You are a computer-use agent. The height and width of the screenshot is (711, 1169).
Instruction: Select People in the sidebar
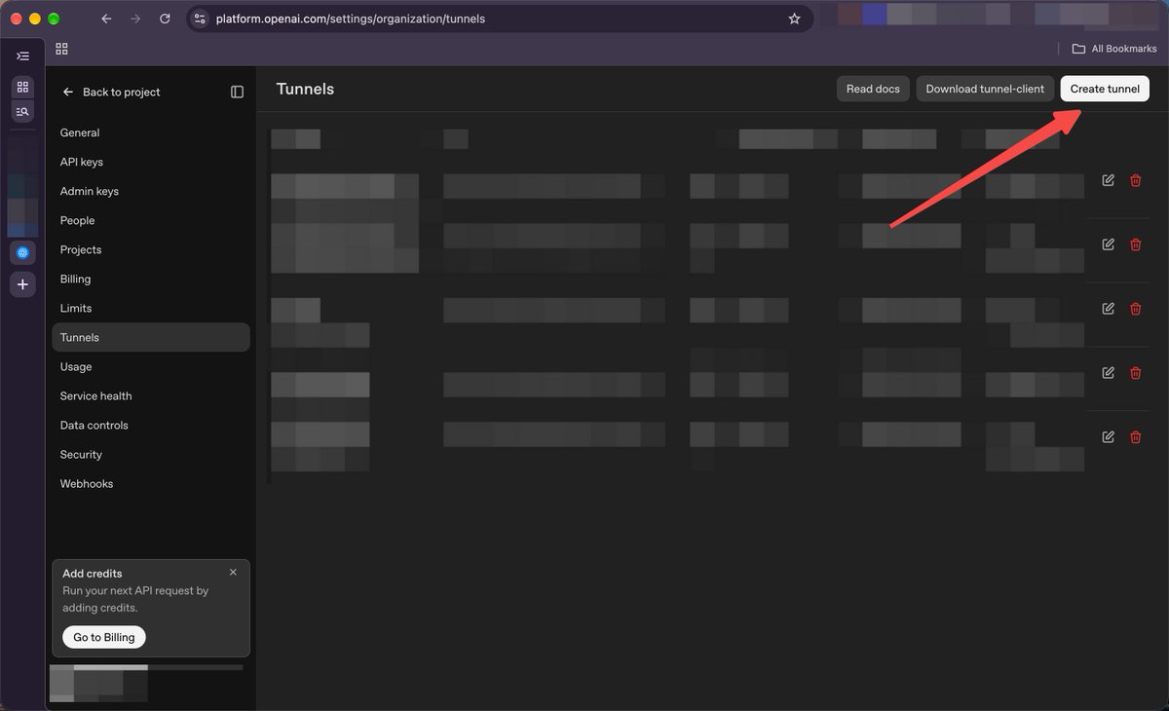151,220
